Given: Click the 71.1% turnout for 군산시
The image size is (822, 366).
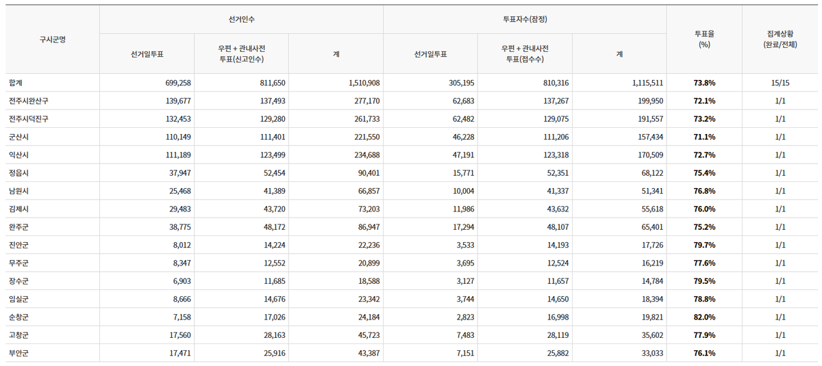Looking at the screenshot, I should [704, 137].
